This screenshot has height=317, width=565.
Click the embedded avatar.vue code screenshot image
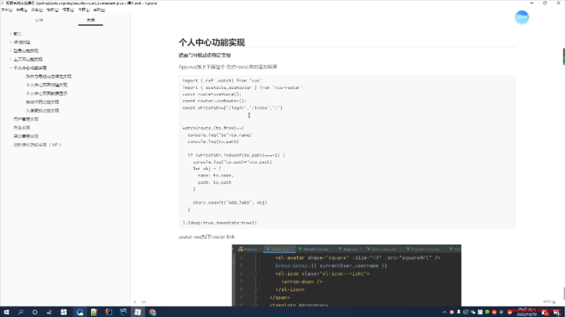(346, 275)
